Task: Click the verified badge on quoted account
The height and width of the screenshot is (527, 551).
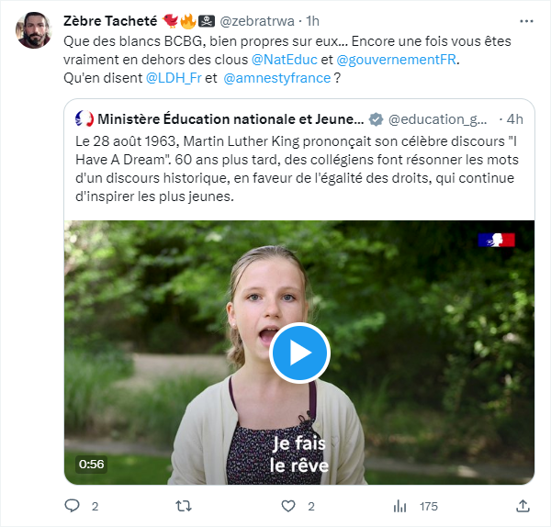Action: click(376, 119)
